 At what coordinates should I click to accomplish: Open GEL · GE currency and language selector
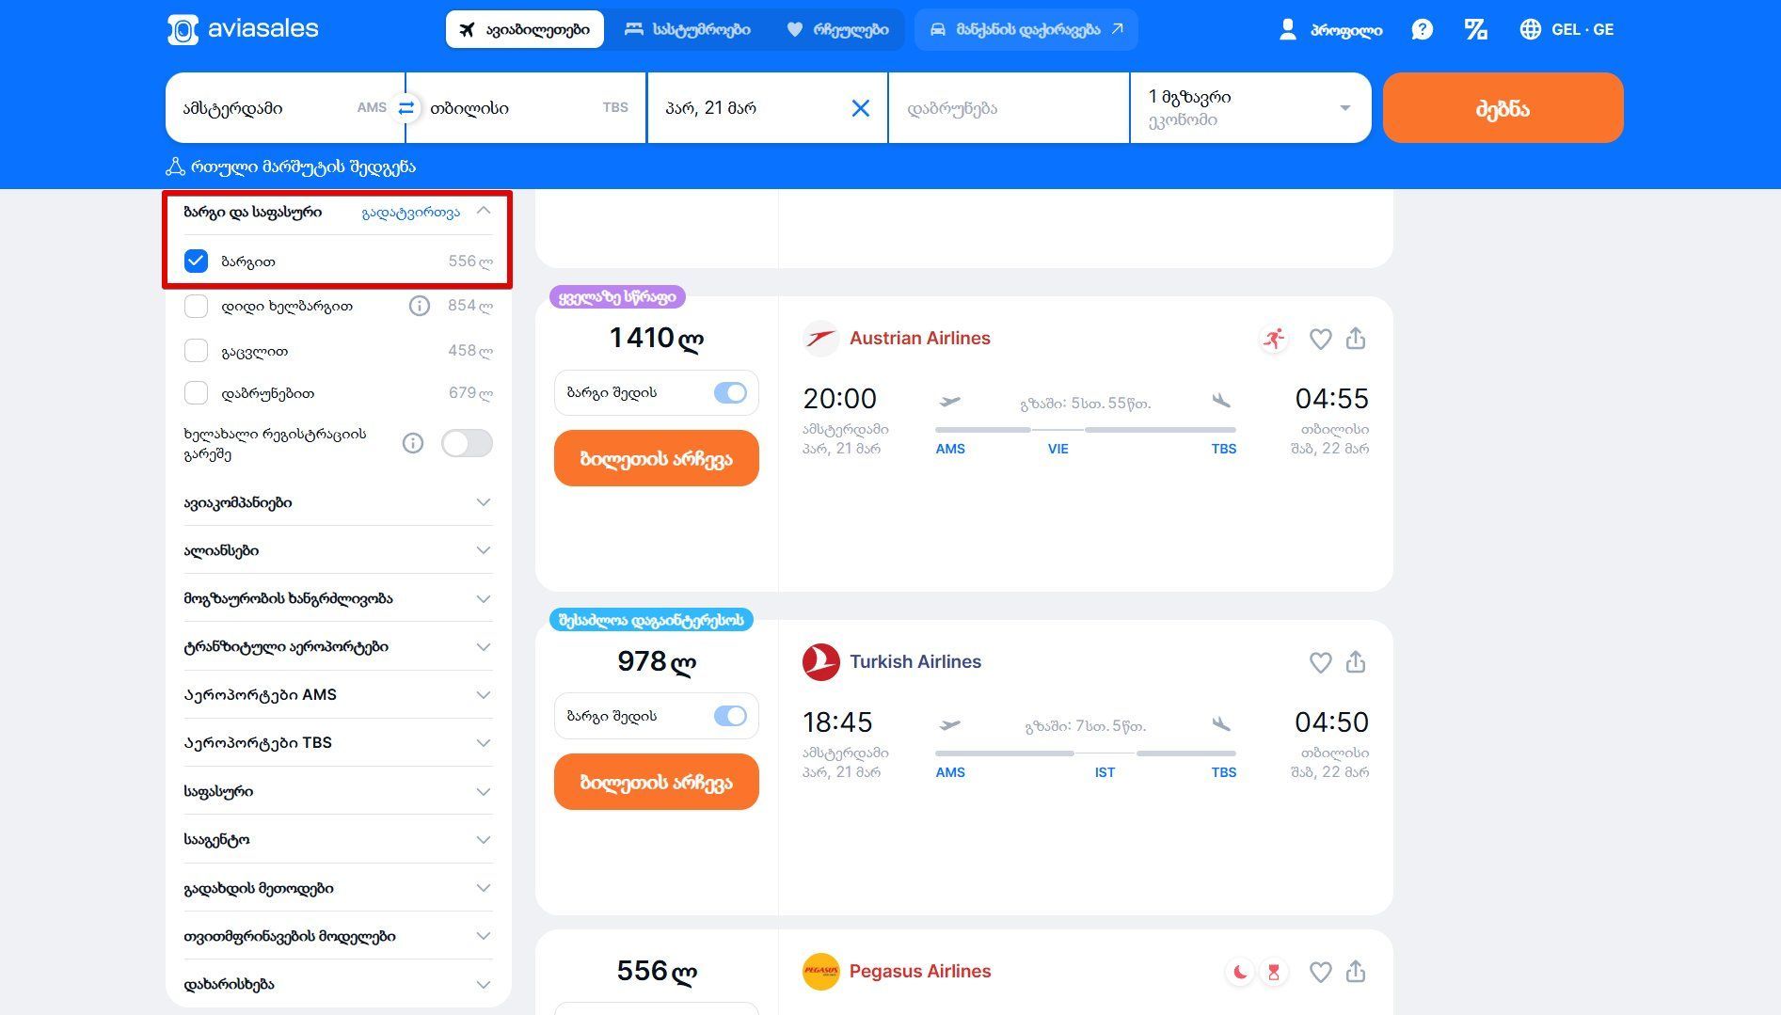pyautogui.click(x=1566, y=29)
